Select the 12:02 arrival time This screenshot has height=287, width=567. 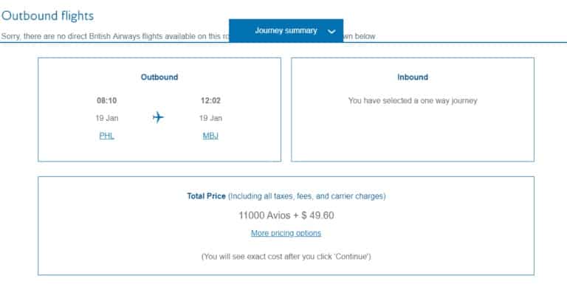210,100
